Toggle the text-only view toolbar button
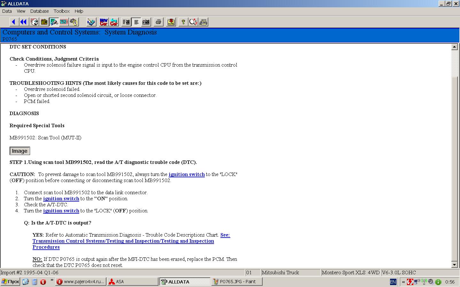 pos(136,22)
